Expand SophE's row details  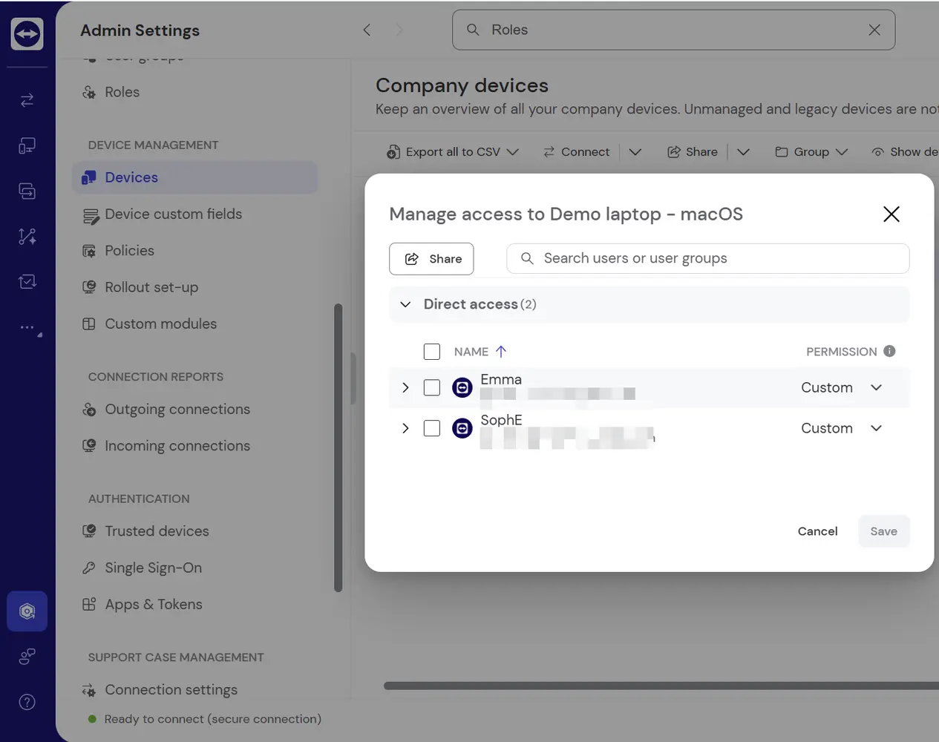tap(405, 428)
